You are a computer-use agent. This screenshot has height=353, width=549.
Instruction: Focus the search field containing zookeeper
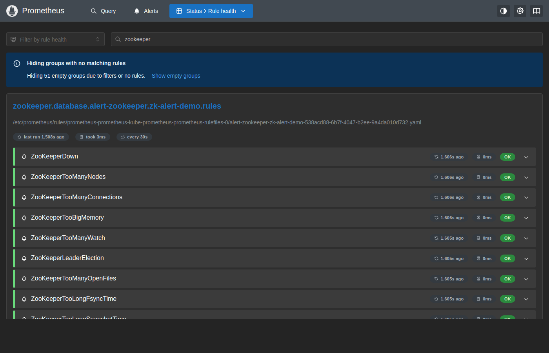click(x=327, y=39)
